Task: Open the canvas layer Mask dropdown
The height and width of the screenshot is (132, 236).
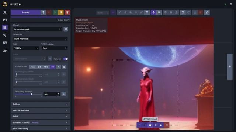Action: click(x=103, y=12)
